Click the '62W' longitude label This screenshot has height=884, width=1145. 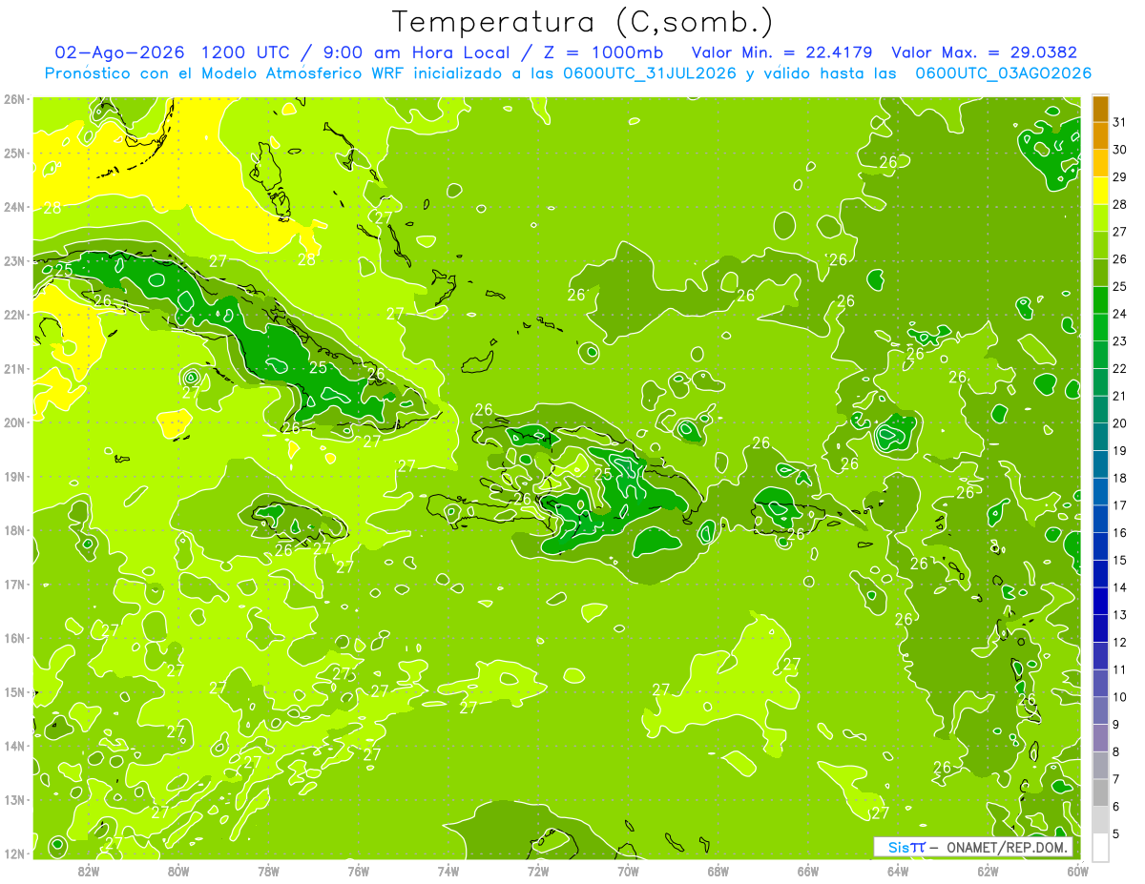[x=989, y=872]
